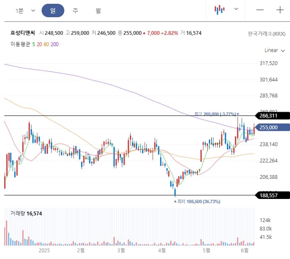The height and width of the screenshot is (259, 290).
Task: Click the 83.0k volume axis label
Action: [x=266, y=229]
